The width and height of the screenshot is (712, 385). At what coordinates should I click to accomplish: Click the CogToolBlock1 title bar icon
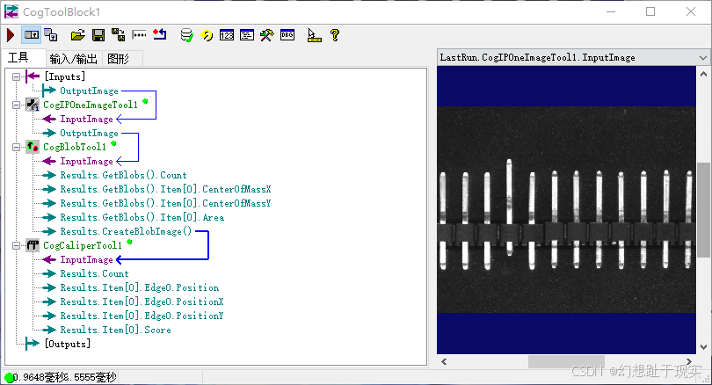coord(11,11)
